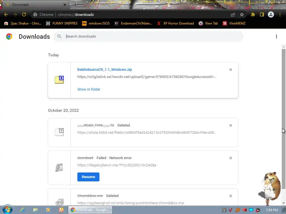Click the Search downloads field

(148, 37)
